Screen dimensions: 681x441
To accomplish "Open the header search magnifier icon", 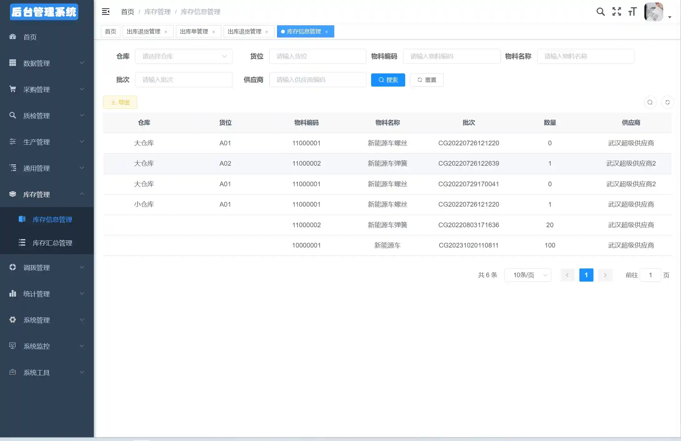I will (600, 12).
